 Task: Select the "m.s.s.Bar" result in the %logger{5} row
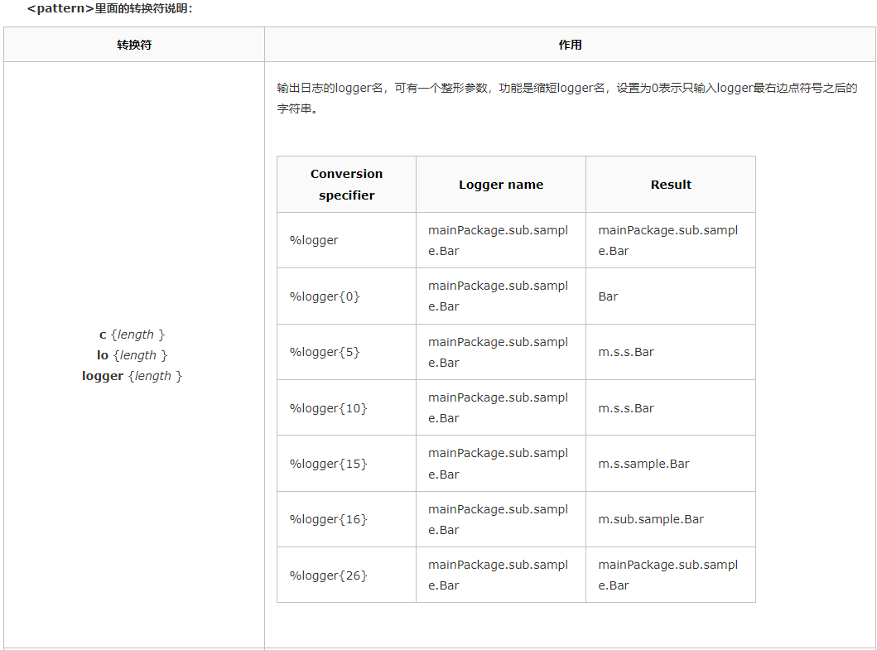point(671,352)
